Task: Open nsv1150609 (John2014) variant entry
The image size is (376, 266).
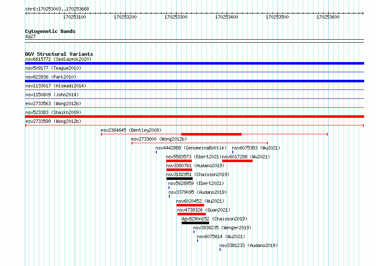Action: click(52, 95)
